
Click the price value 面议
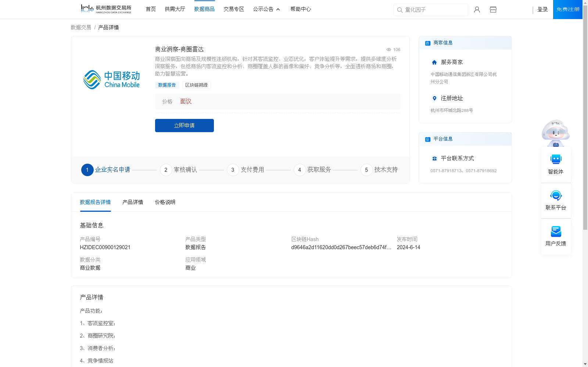coord(186,102)
